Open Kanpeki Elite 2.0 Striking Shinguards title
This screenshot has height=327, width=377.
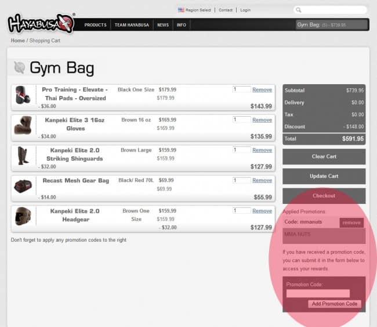[75, 154]
